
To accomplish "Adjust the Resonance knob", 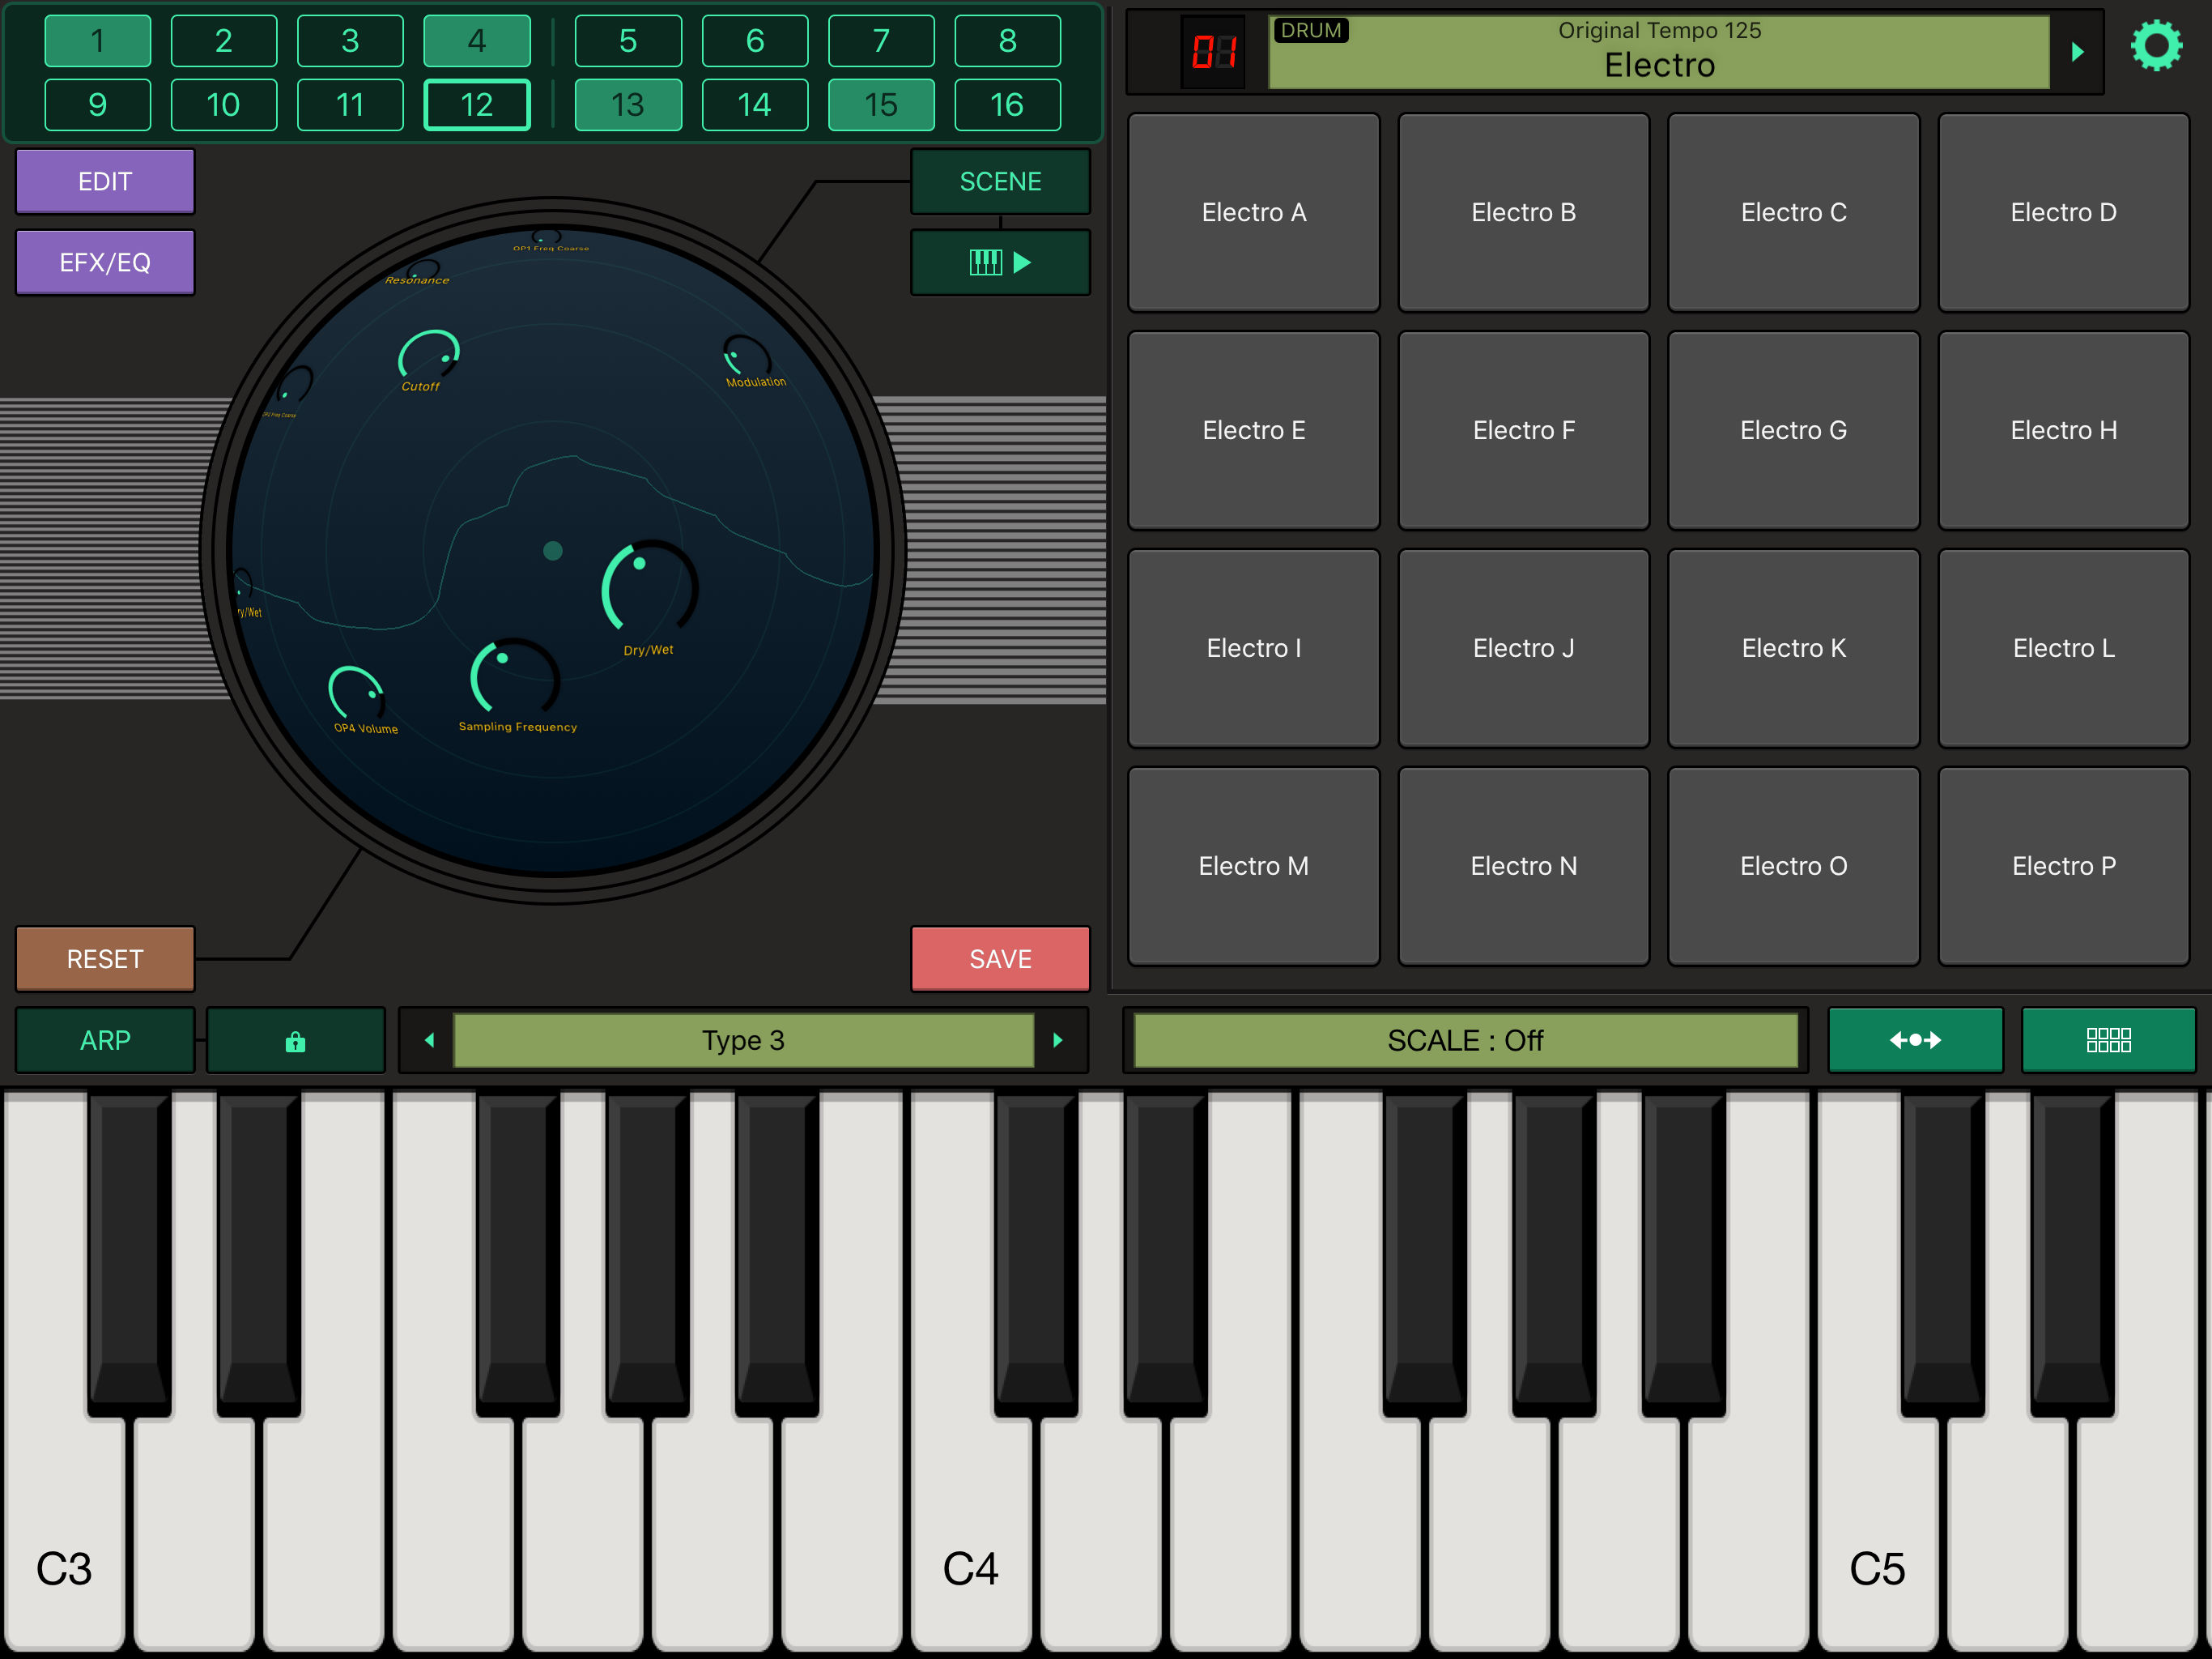I will pos(424,268).
